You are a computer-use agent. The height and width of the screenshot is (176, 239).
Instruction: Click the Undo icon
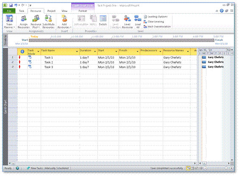[x=16, y=6]
